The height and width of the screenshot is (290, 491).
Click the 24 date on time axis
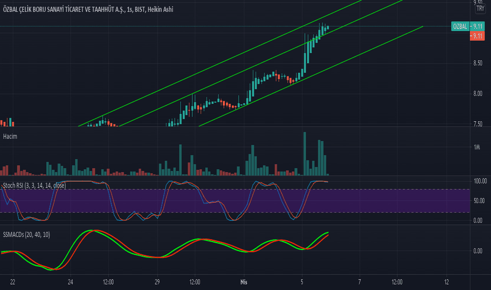(x=71, y=282)
